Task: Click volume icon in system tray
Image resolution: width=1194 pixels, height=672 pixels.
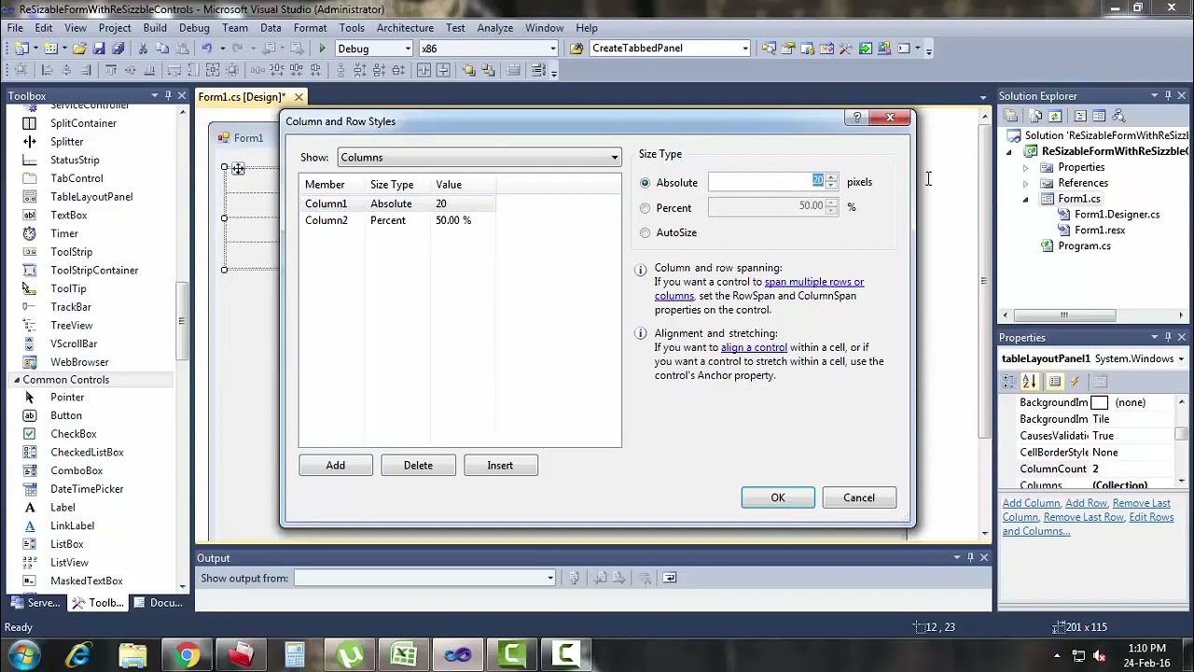Action: pyautogui.click(x=1100, y=655)
